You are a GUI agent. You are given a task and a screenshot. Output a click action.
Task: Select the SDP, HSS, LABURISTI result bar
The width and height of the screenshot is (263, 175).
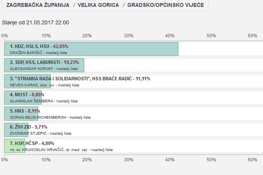pyautogui.click(x=44, y=65)
